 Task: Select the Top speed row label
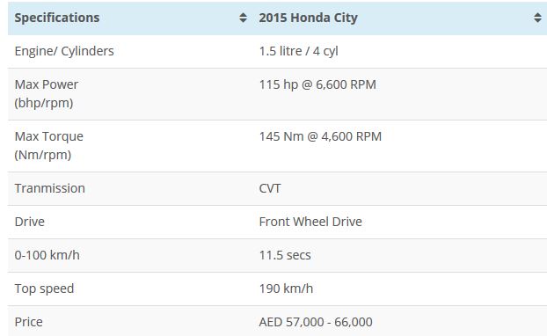pyautogui.click(x=44, y=289)
